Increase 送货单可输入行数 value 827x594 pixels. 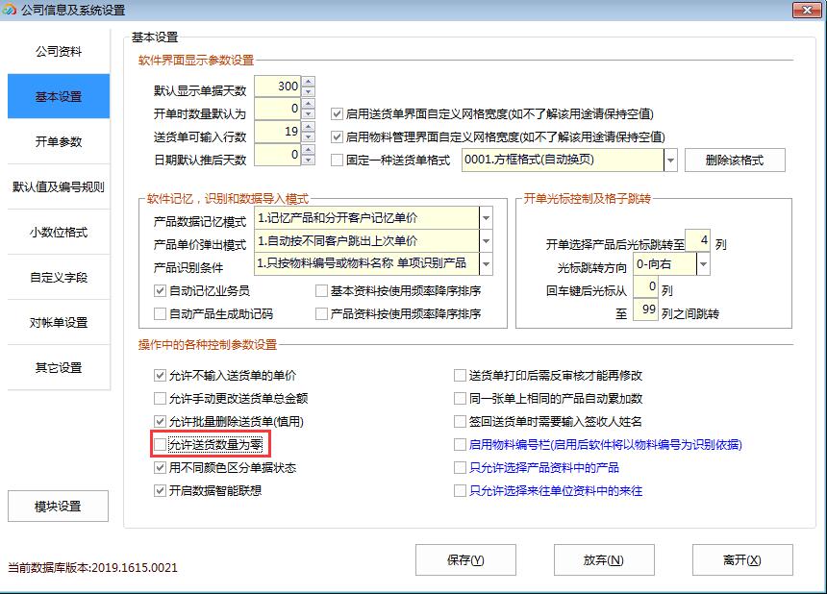[x=309, y=127]
